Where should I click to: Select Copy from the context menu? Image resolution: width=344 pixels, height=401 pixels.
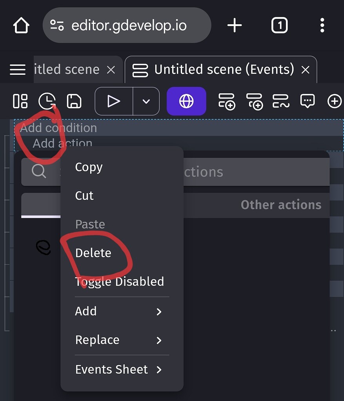89,167
